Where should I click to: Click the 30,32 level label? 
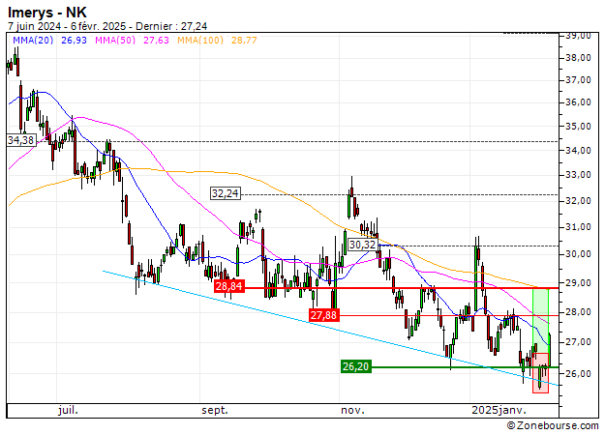(x=362, y=245)
